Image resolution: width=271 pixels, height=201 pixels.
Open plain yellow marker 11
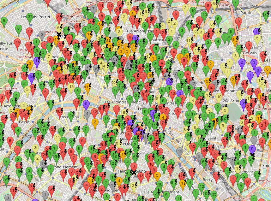[57, 139]
